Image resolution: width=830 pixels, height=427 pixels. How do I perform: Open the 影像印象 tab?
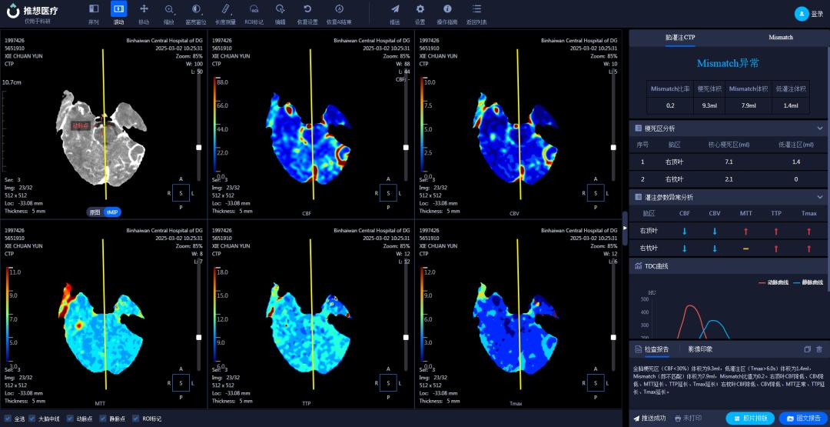point(699,349)
